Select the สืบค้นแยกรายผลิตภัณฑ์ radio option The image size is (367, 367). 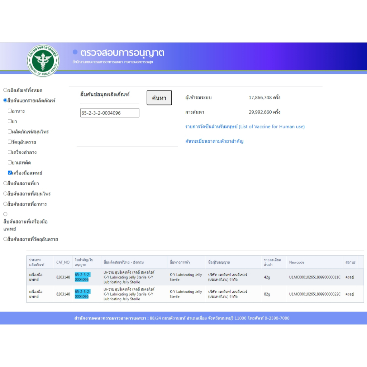(x=5, y=100)
